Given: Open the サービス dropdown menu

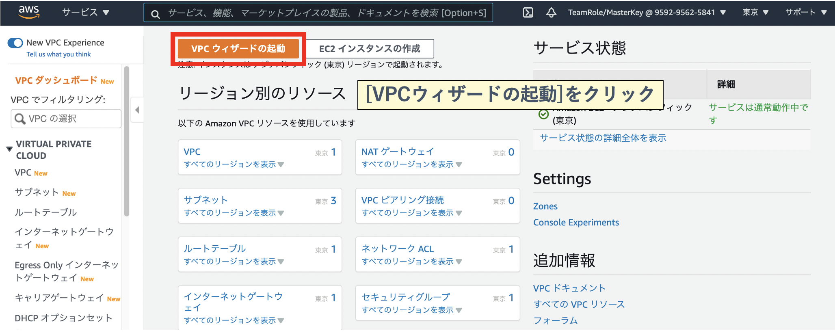Looking at the screenshot, I should (x=86, y=12).
